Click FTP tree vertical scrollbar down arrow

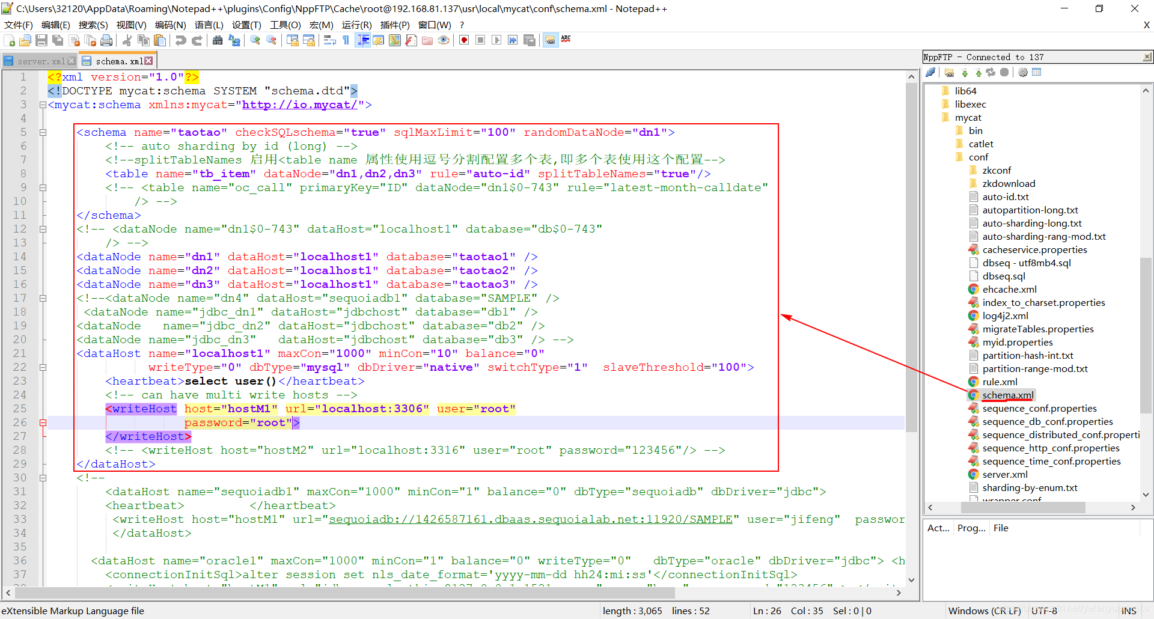click(1146, 495)
